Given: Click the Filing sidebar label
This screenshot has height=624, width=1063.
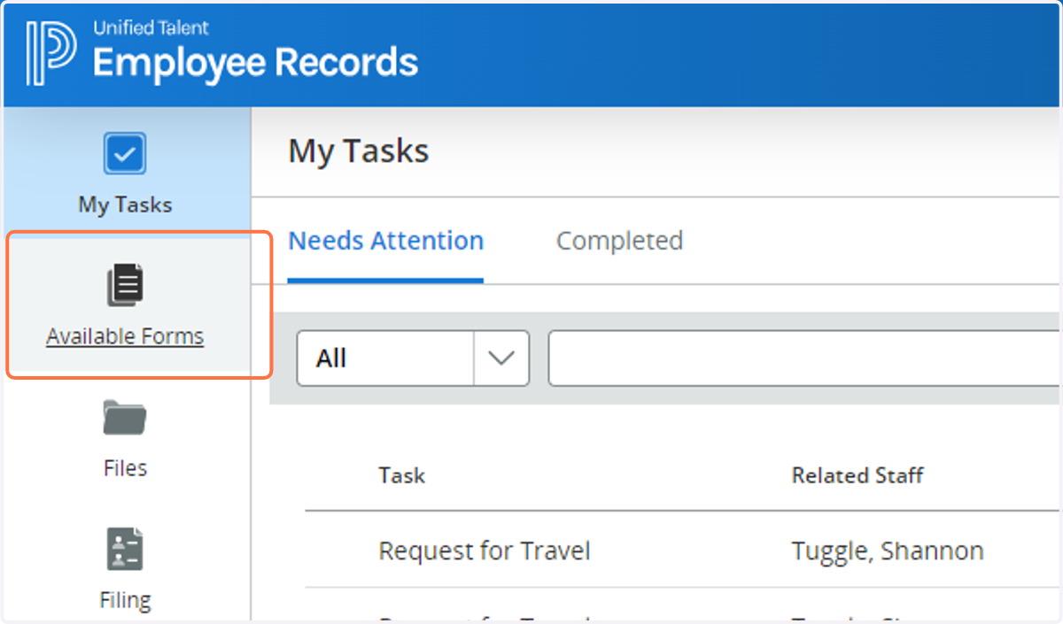Looking at the screenshot, I should click(x=125, y=600).
